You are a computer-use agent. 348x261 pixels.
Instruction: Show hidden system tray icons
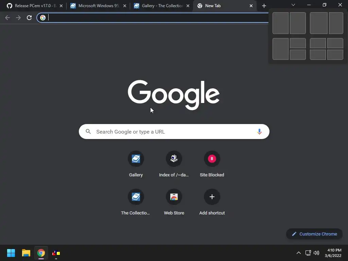298,253
